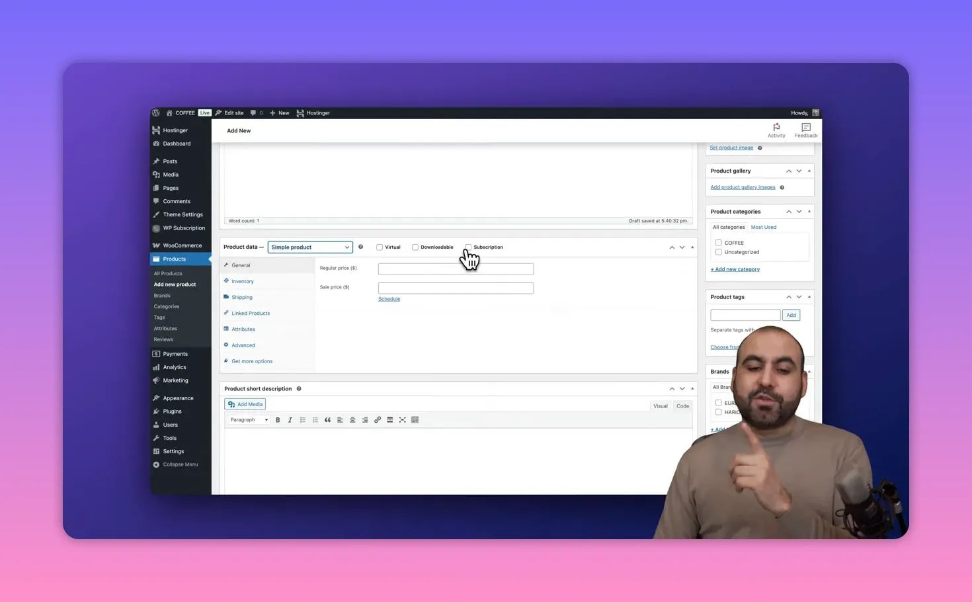972x602 pixels.
Task: Open the Simple product type dropdown
Action: click(x=309, y=247)
